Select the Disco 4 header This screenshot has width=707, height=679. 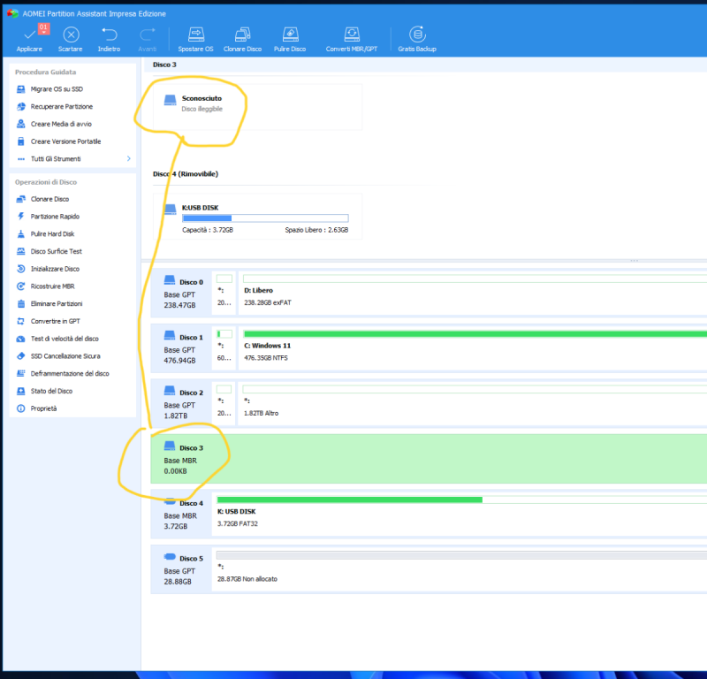(181, 515)
